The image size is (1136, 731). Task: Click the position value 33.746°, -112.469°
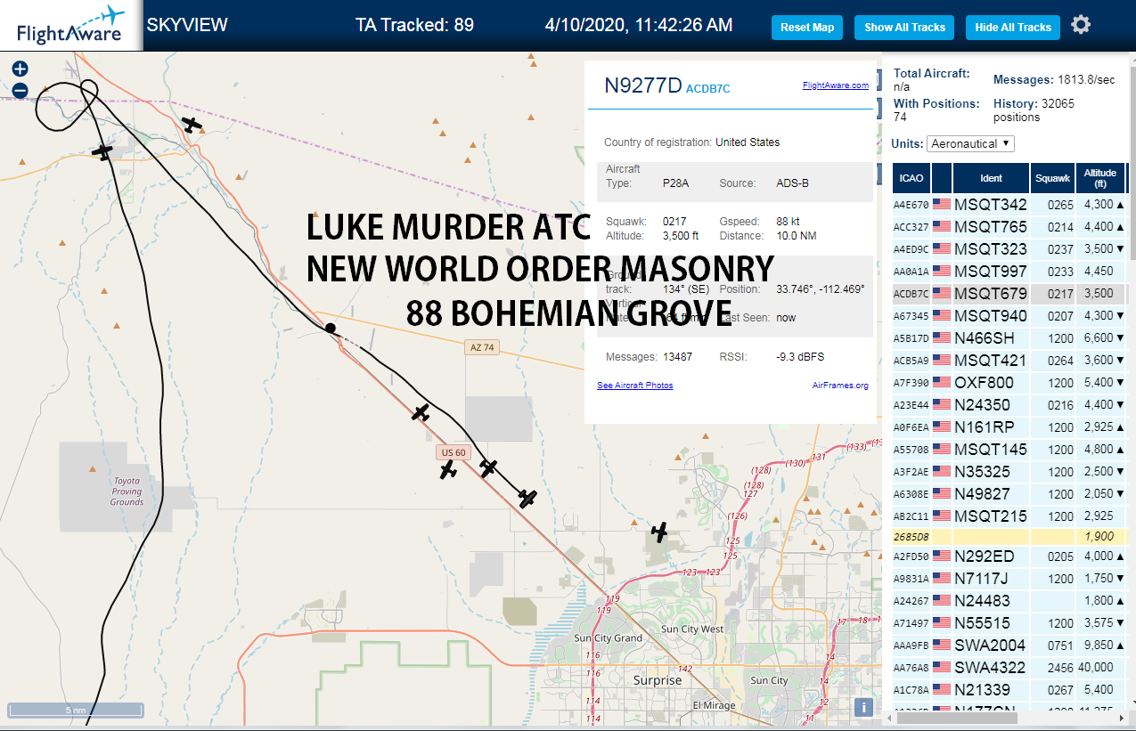click(x=821, y=289)
